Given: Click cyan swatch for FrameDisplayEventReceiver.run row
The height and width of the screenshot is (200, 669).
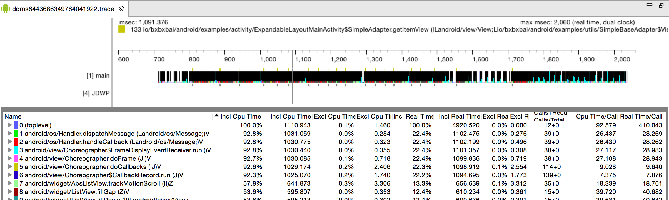Looking at the screenshot, I should click(16, 150).
